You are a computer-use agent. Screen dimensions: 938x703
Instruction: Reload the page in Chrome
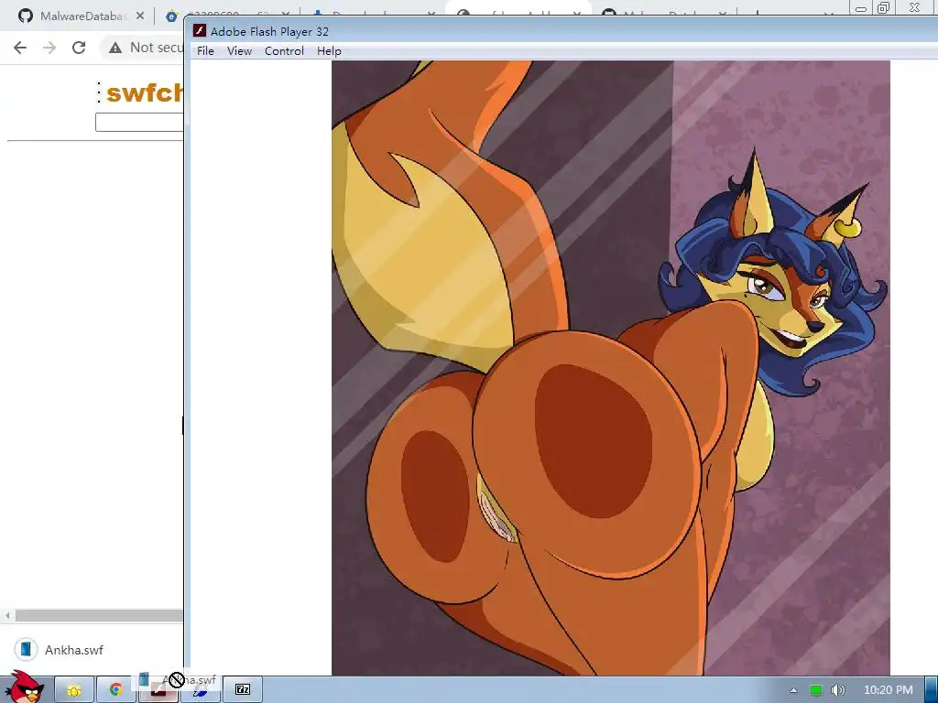[79, 48]
